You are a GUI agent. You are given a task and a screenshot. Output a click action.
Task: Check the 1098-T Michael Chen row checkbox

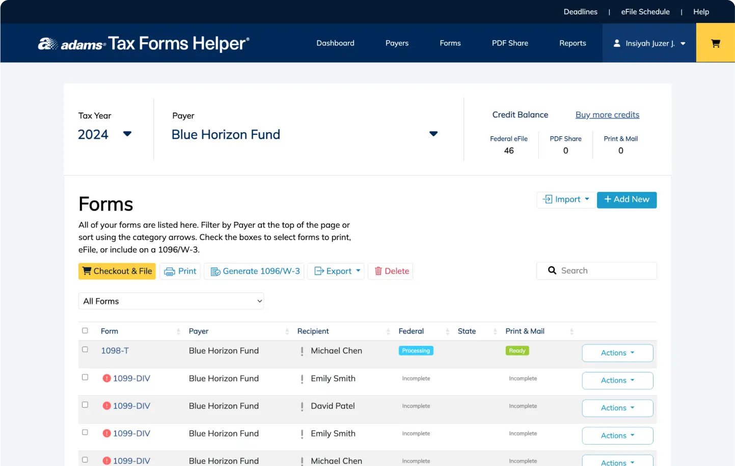tap(85, 349)
